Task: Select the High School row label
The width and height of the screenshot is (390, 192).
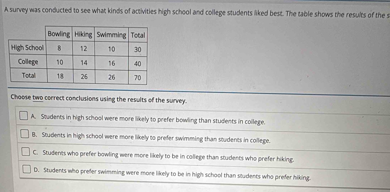Action: 28,48
